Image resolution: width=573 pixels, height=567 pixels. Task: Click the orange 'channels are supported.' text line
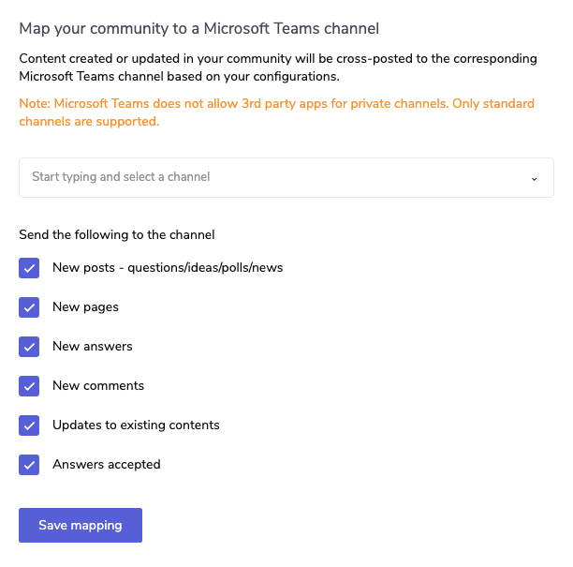89,122
